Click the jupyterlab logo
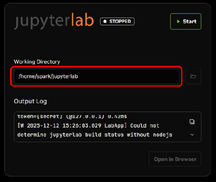The width and height of the screenshot is (216, 182). click(x=54, y=21)
